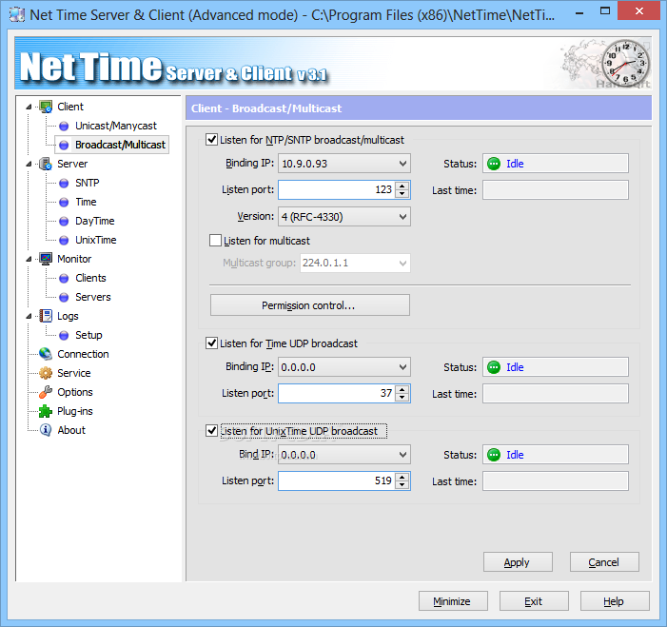This screenshot has width=667, height=627.
Task: Click the Cancel button
Action: [x=604, y=562]
